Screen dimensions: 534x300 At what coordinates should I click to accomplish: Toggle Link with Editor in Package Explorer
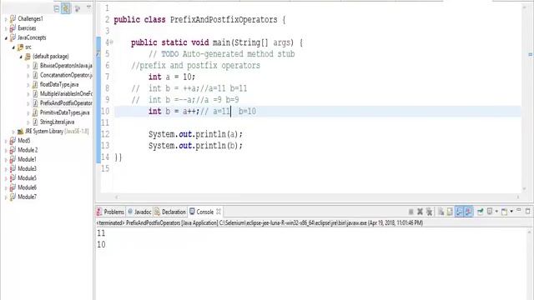click(x=66, y=8)
